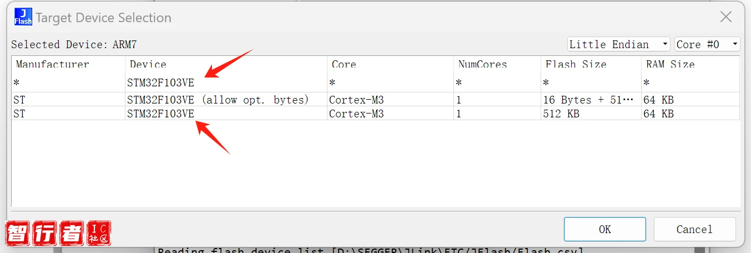Click the Core column header
Image resolution: width=751 pixels, height=253 pixels.
344,64
